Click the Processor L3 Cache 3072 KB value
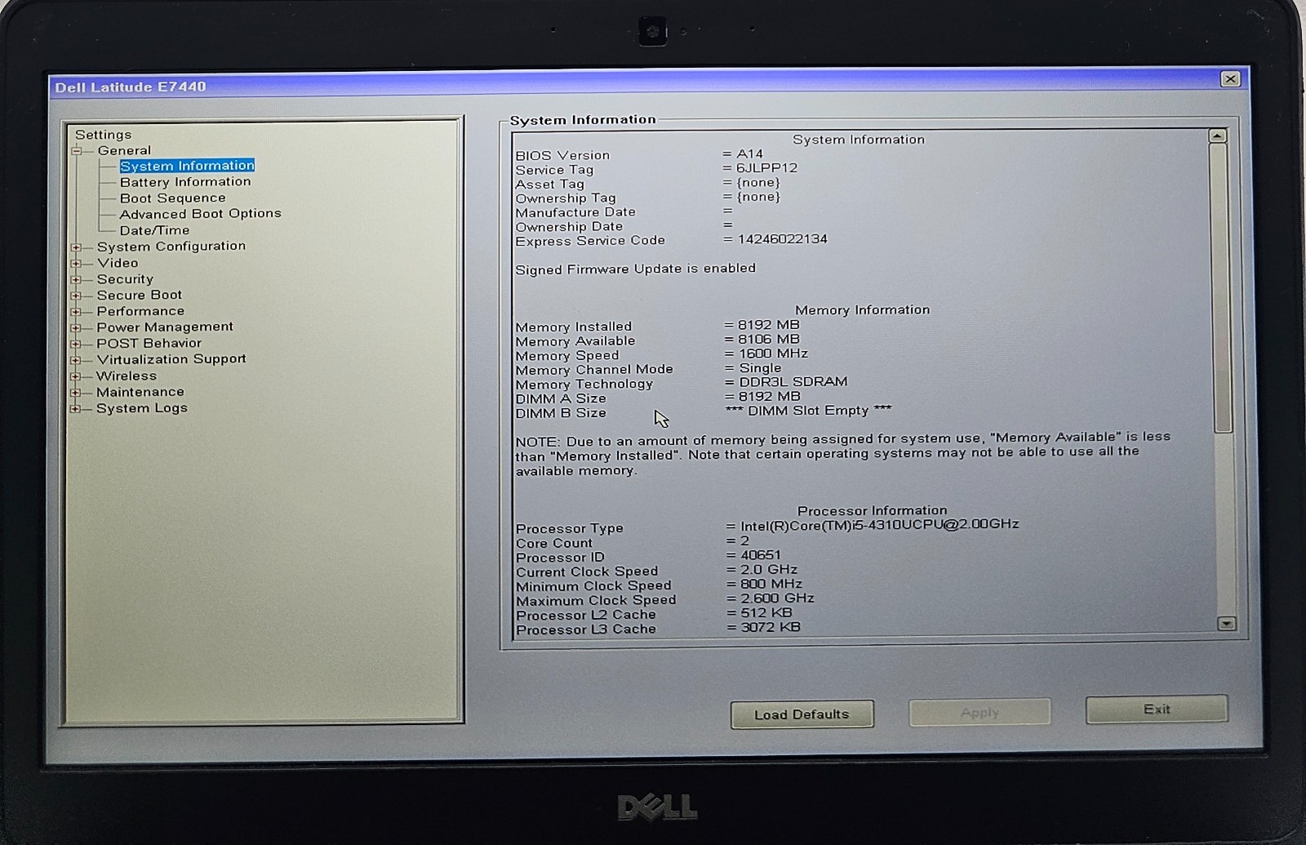This screenshot has height=845, width=1306. 771,627
